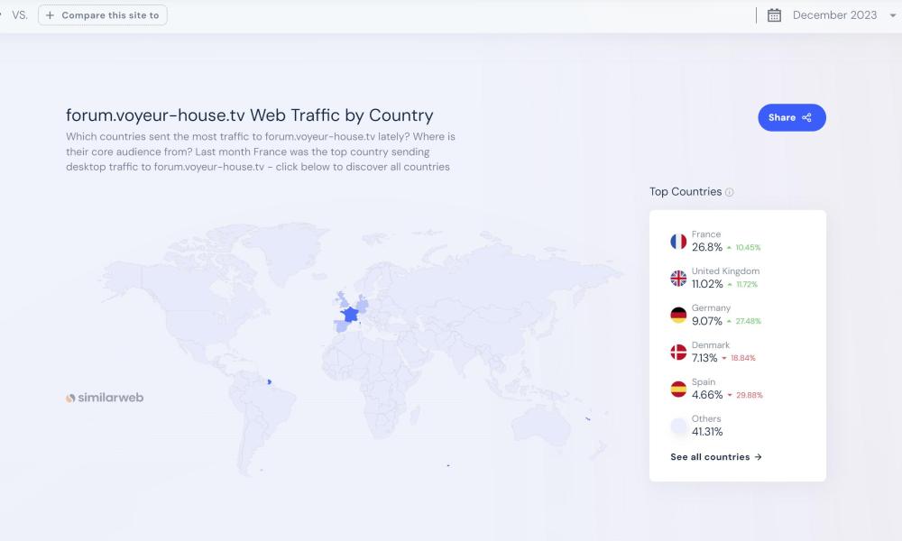The height and width of the screenshot is (541, 902).
Task: Click the Similarweb logo on the map
Action: click(105, 398)
